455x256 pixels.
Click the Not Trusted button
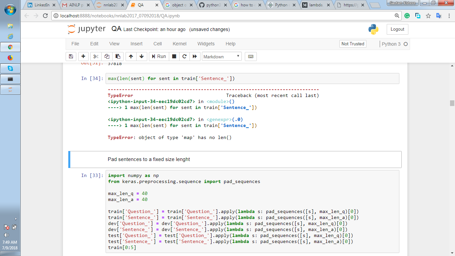353,44
